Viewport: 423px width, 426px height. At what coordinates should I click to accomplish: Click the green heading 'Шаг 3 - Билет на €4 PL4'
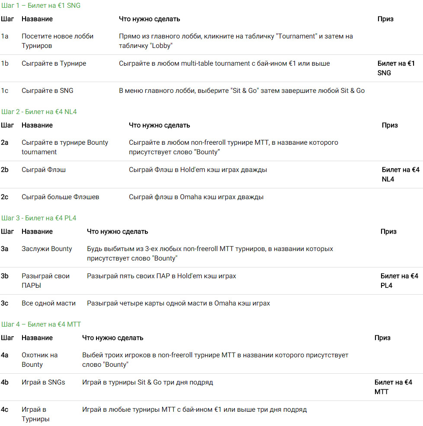38,218
